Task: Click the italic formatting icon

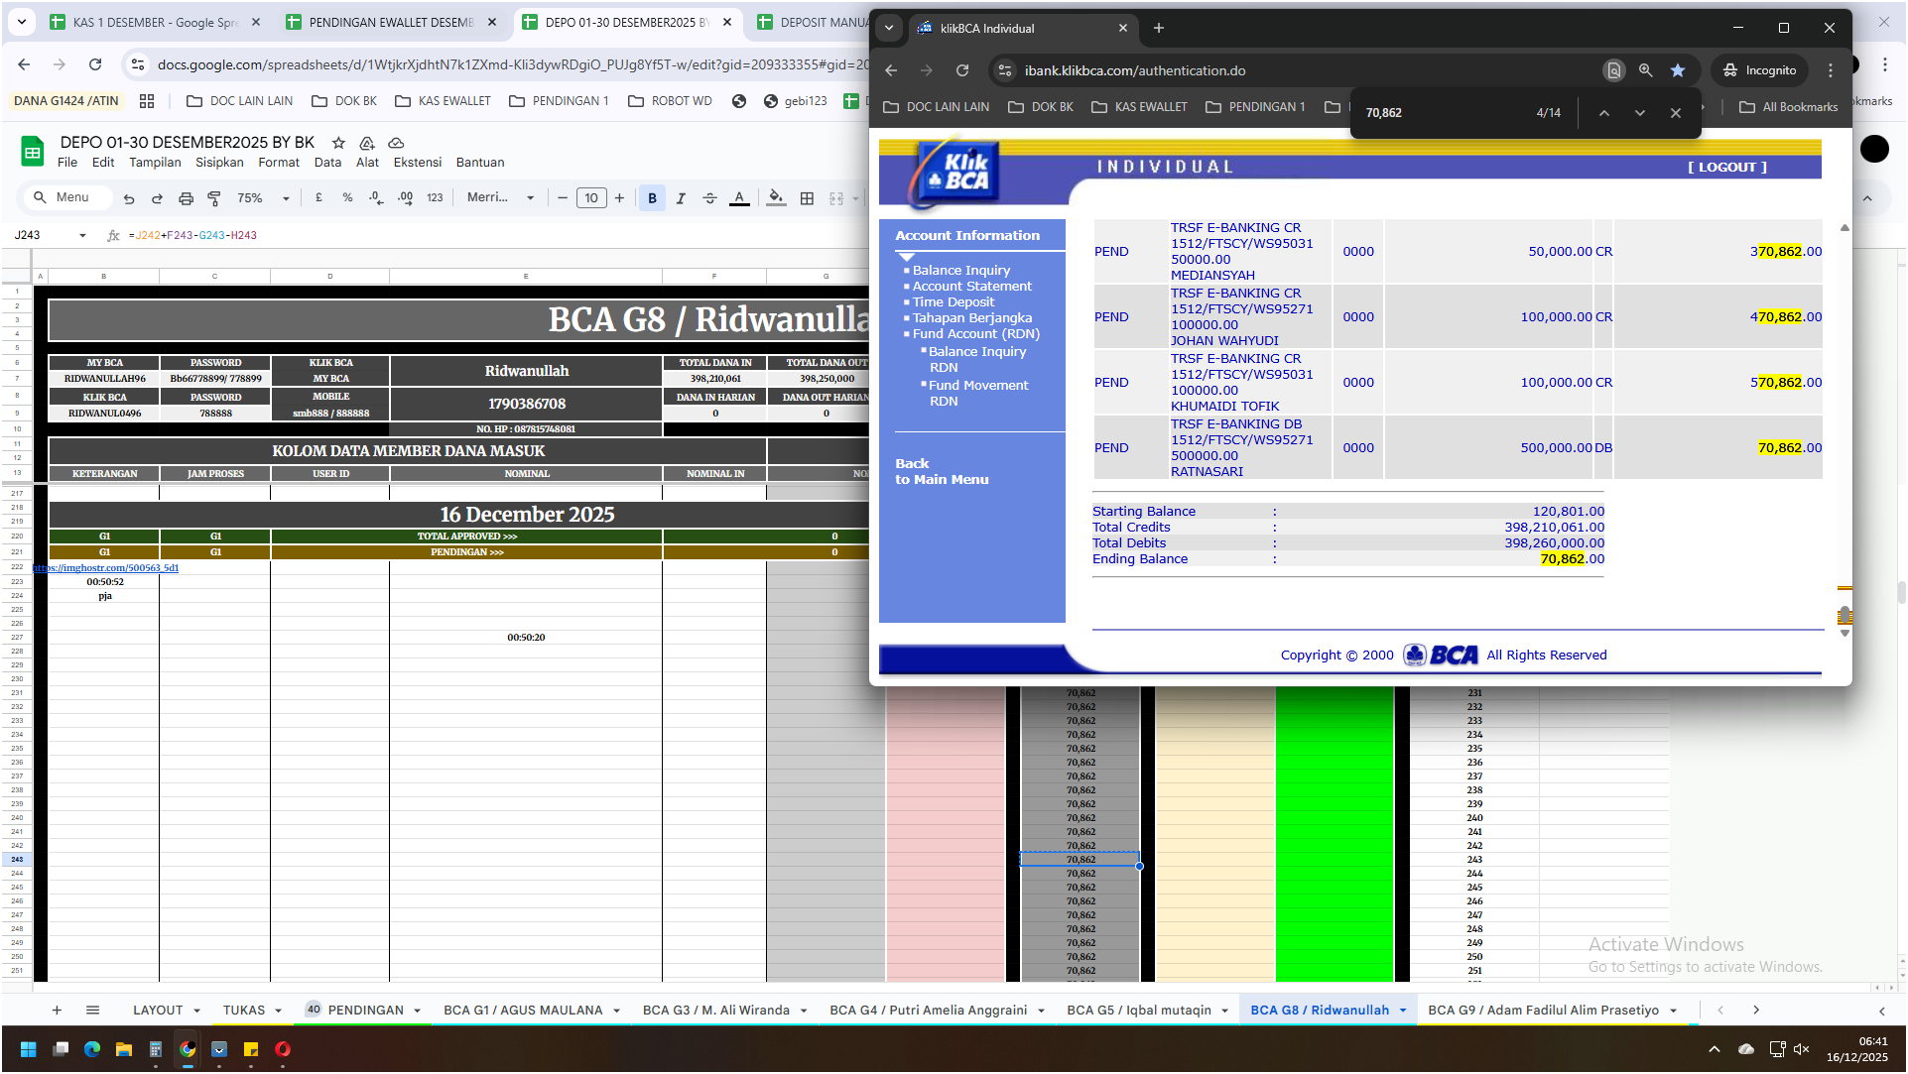Action: [681, 198]
